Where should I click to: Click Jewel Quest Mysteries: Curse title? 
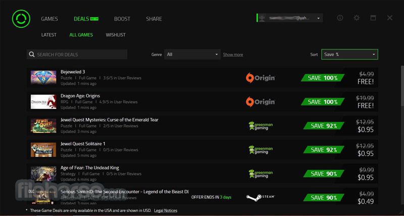(110, 120)
